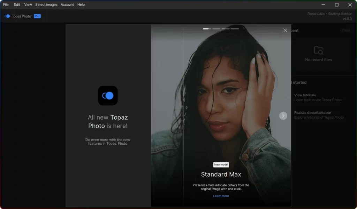Screen dimensions: 357x209
Task: Open the View menu
Action: (x=28, y=5)
